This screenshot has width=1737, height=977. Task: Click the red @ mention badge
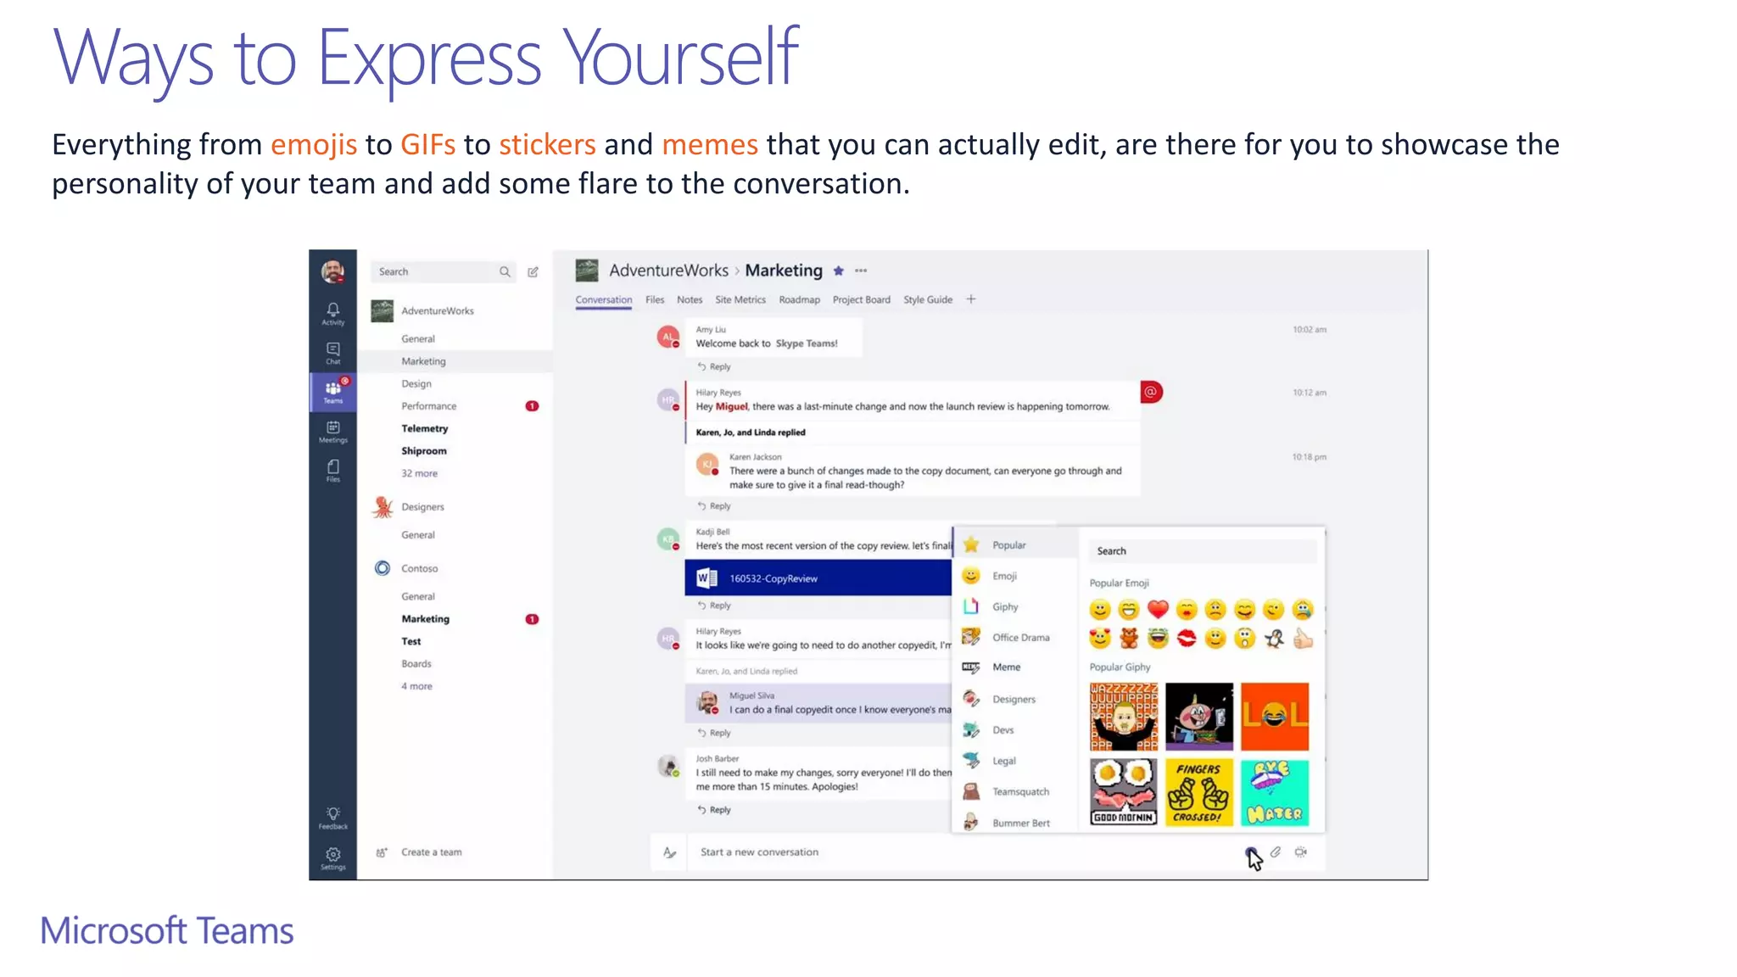[x=1151, y=392]
